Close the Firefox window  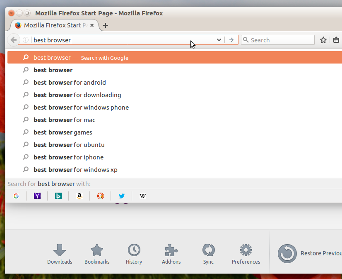[x=11, y=13]
